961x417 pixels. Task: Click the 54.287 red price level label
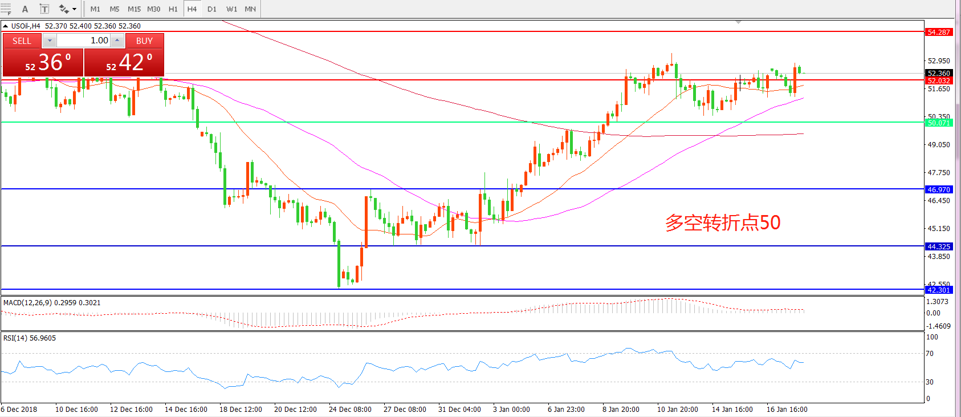pos(938,32)
